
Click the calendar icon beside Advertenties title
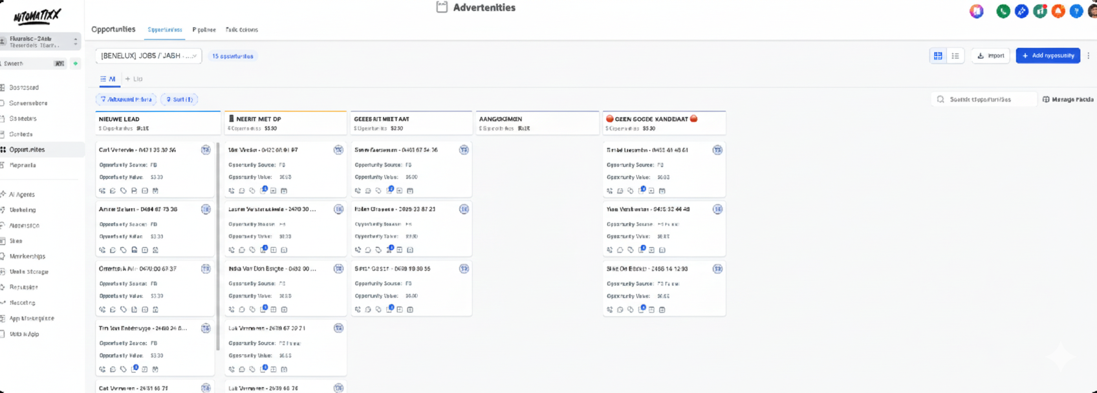click(442, 7)
